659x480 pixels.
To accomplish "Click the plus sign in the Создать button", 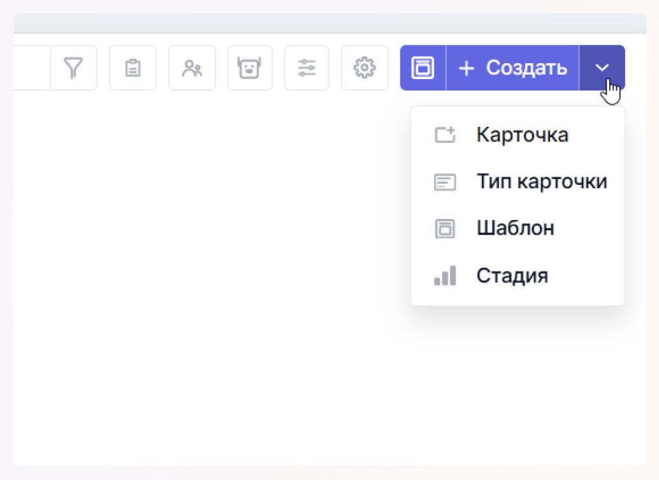I will point(467,68).
